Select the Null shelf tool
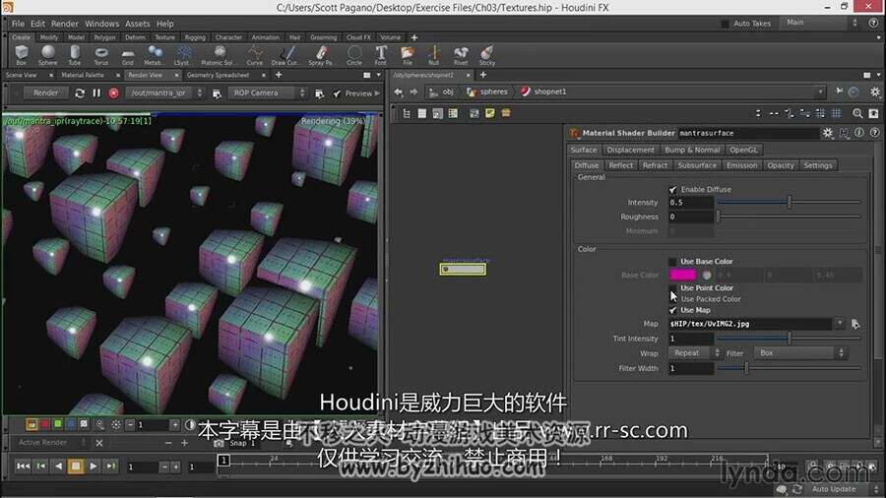This screenshot has width=886, height=498. [x=434, y=55]
